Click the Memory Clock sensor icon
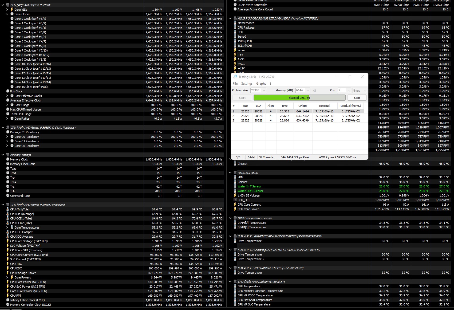454x310 pixels. pos(8,159)
